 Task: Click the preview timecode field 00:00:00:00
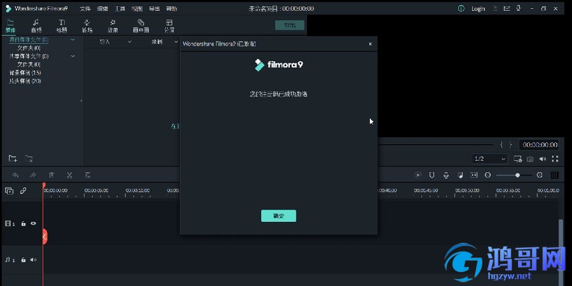coord(540,145)
